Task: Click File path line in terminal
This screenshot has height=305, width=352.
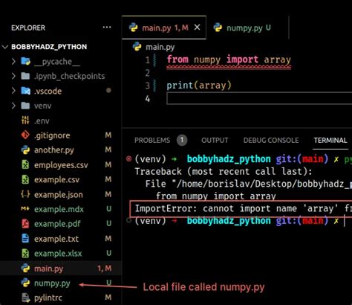Action: coord(249,184)
